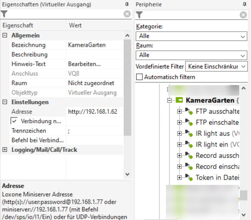Clear the Eigenschaften filter field

coord(127,14)
